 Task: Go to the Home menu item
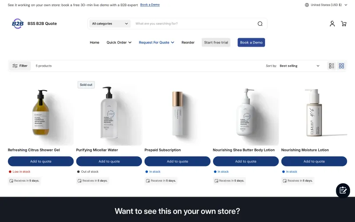(x=95, y=42)
